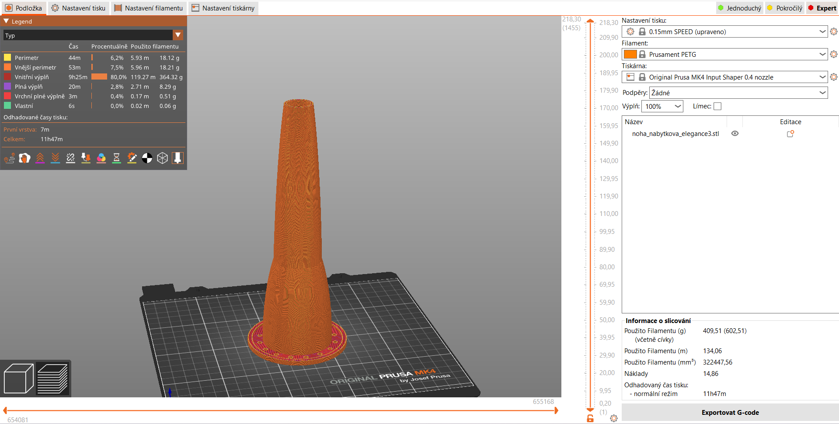This screenshot has height=424, width=839.
Task: Open the Typ view-type dropdown
Action: click(93, 35)
